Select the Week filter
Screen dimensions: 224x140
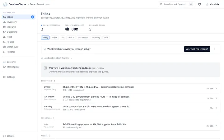54,38
